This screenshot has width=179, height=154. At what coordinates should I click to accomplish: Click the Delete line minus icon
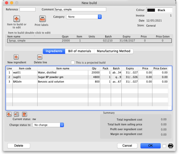click(x=40, y=57)
